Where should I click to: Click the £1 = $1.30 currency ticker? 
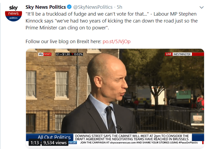[x=63, y=54]
